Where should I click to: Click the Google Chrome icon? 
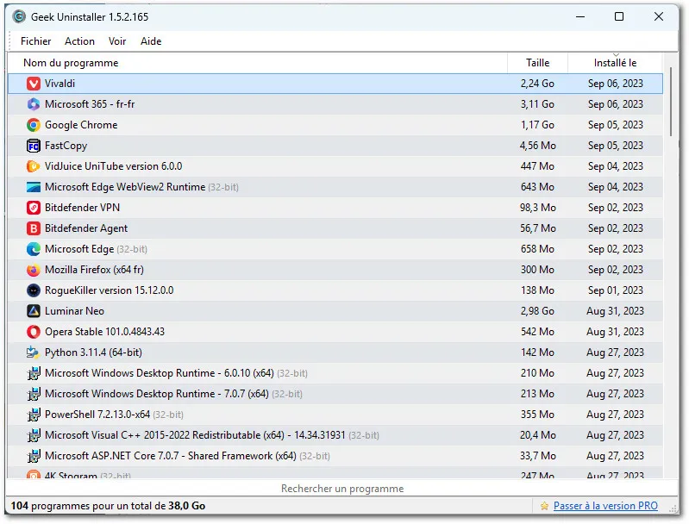34,125
